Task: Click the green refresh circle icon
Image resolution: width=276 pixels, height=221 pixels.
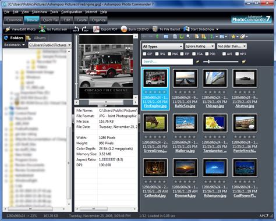Action: click(182, 37)
